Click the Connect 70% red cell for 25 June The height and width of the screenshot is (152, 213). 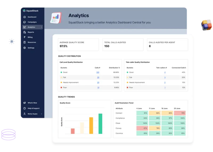click(x=180, y=113)
